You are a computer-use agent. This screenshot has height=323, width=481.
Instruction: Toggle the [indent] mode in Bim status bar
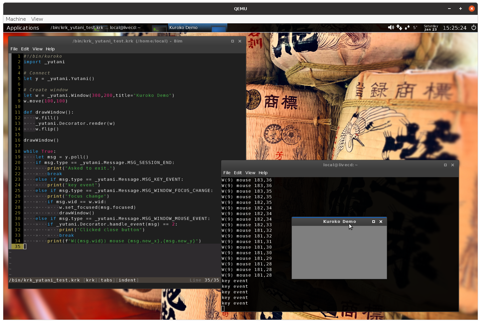pyautogui.click(x=127, y=280)
